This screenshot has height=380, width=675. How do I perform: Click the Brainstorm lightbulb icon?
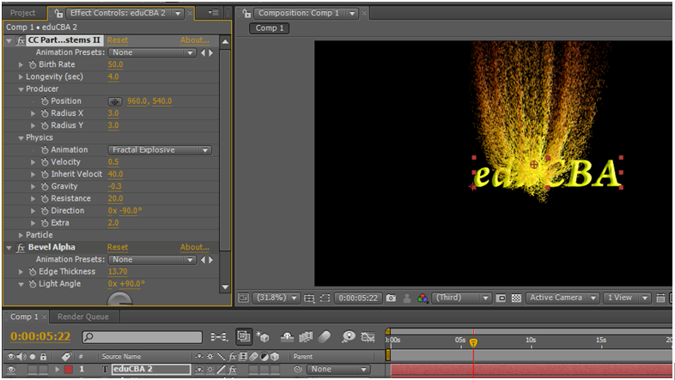pos(349,336)
